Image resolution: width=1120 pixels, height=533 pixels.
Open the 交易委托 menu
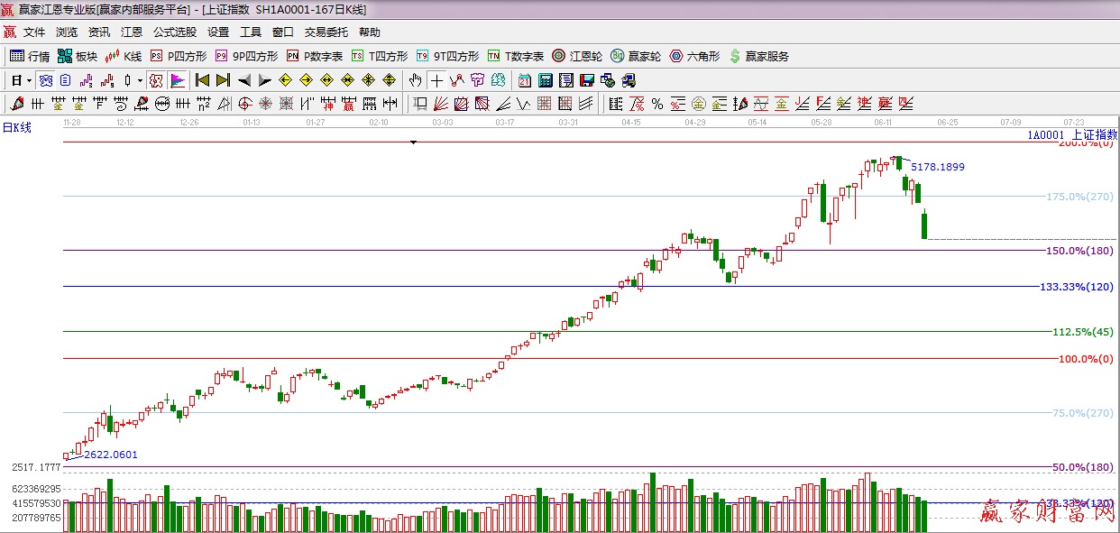326,32
